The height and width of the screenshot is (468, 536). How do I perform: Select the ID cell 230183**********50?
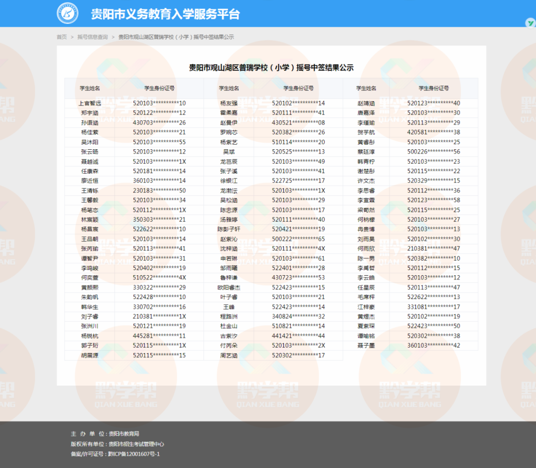159,190
